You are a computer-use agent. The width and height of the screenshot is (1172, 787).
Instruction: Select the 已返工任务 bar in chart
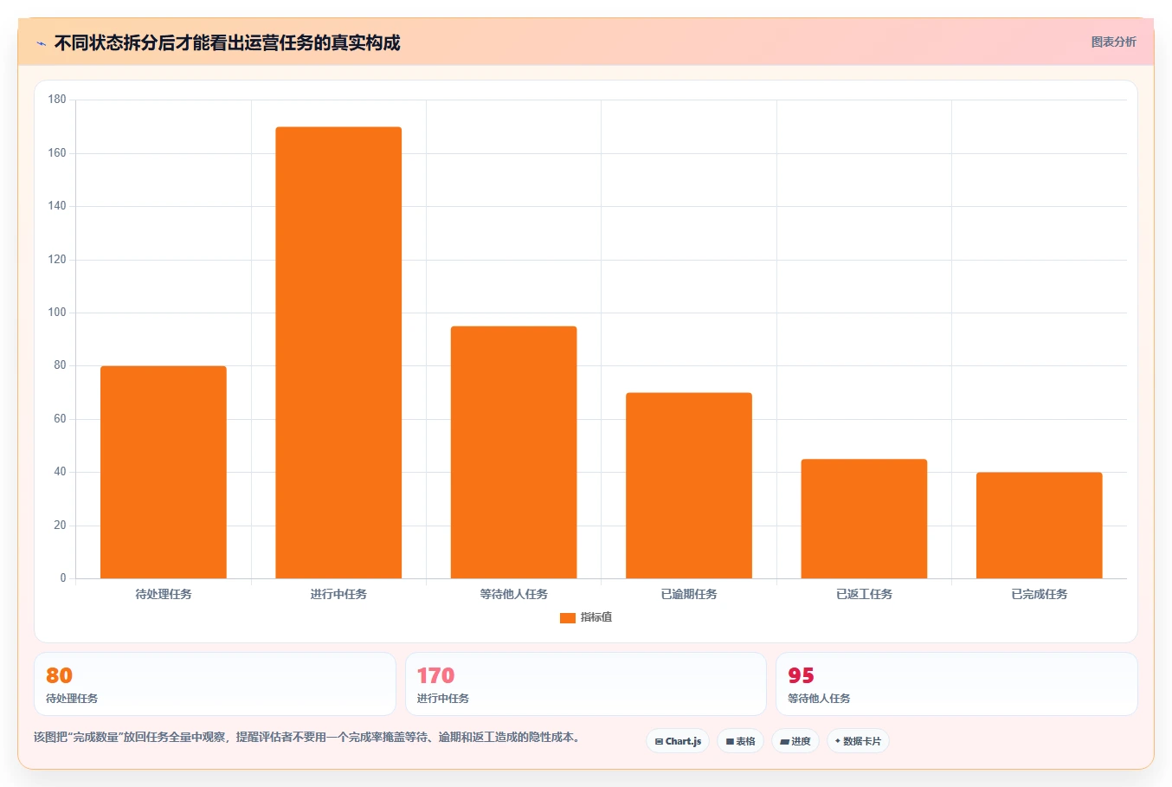tap(864, 519)
